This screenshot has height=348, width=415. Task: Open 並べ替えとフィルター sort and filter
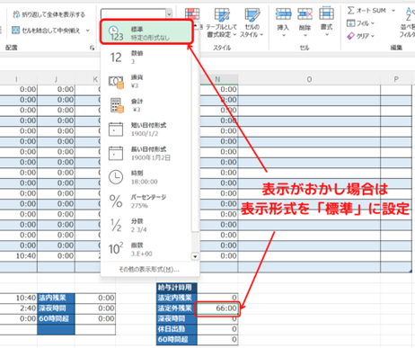(408, 22)
